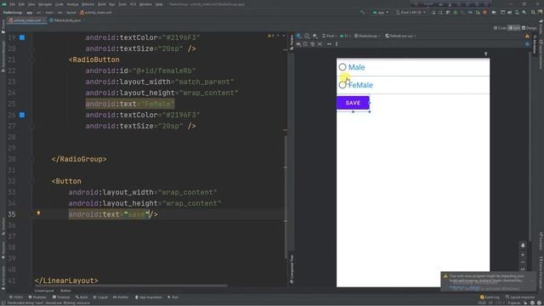This screenshot has width=544, height=306.
Task: Open the RadioGroup theme dropdown
Action: (x=367, y=36)
